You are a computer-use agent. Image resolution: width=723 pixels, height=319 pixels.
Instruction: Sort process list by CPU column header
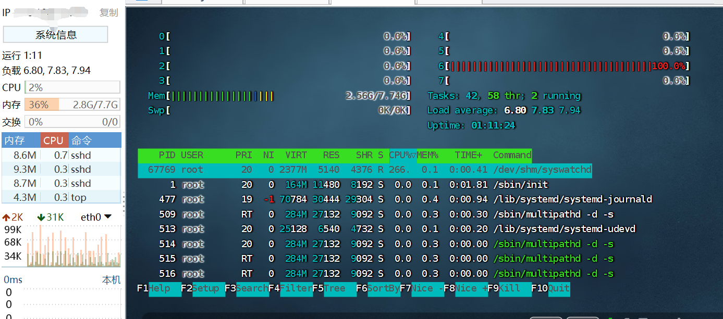(x=54, y=141)
